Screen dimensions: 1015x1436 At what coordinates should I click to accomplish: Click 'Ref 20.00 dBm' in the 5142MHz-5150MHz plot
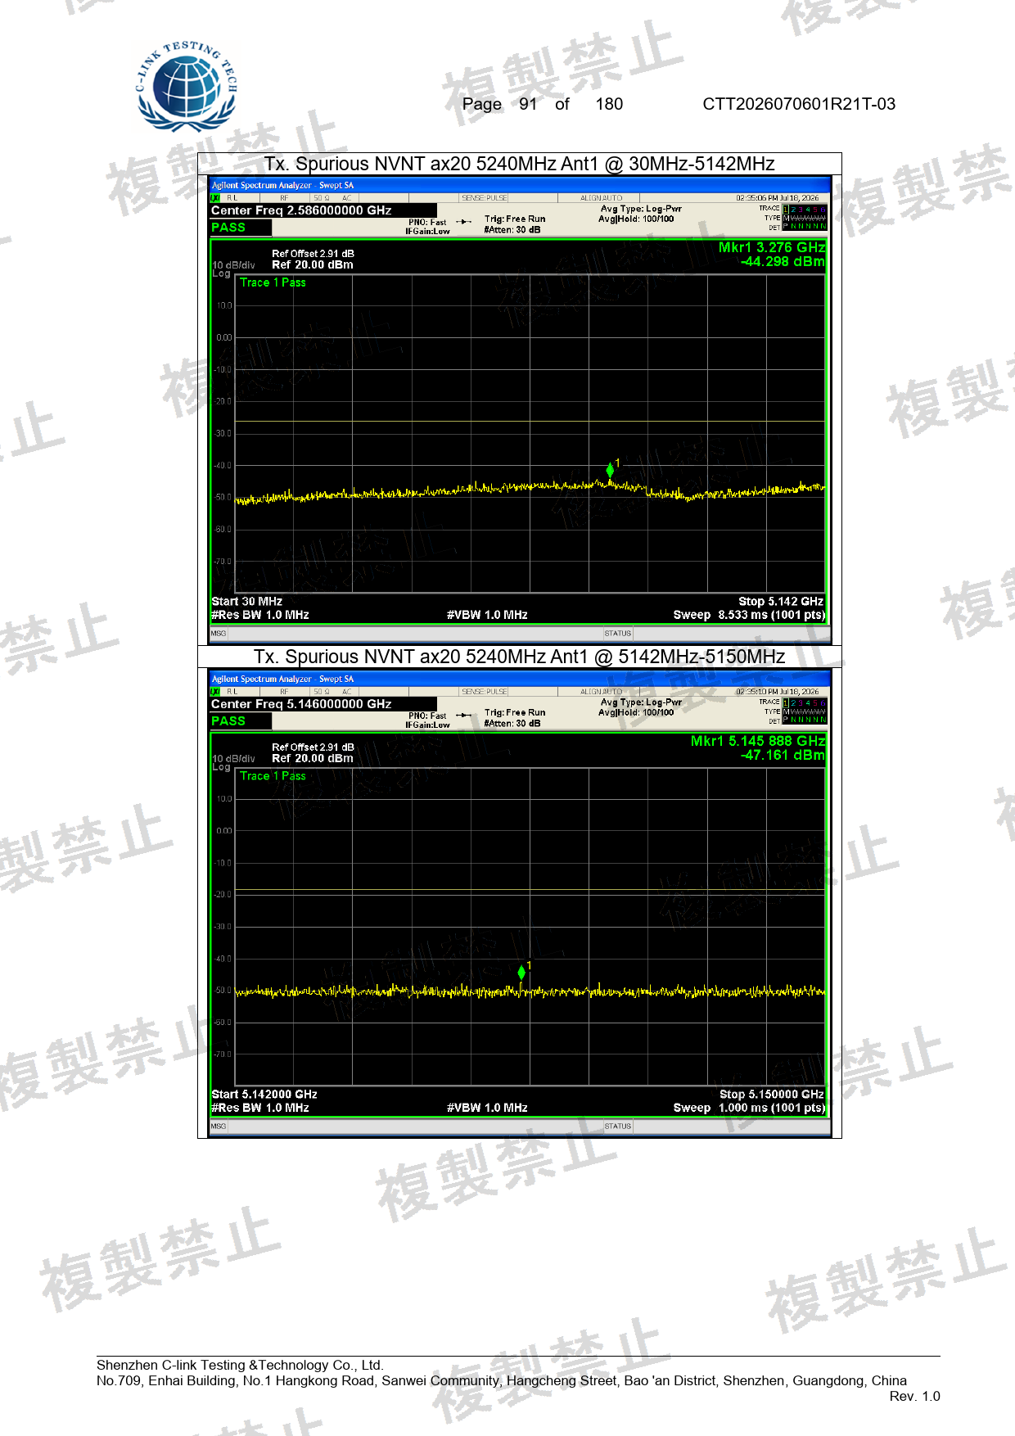(313, 759)
